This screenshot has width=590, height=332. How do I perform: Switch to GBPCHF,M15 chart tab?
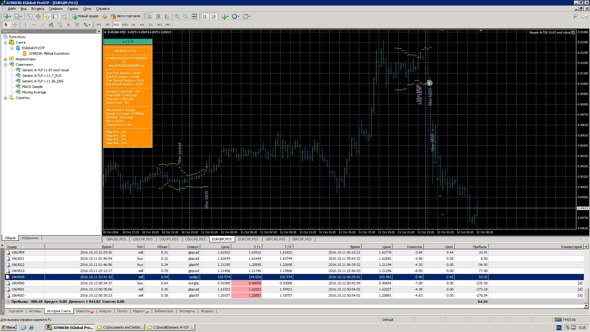click(301, 239)
